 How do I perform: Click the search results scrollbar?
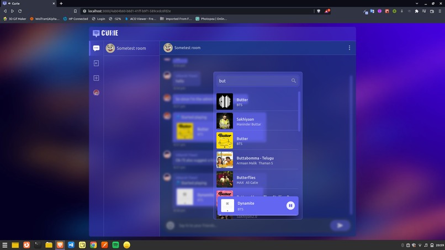(x=299, y=111)
